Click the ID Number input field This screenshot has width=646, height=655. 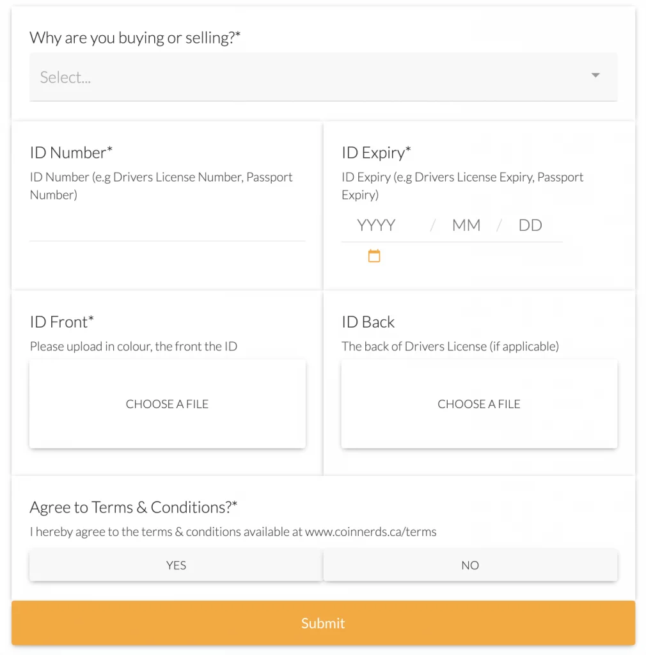167,233
